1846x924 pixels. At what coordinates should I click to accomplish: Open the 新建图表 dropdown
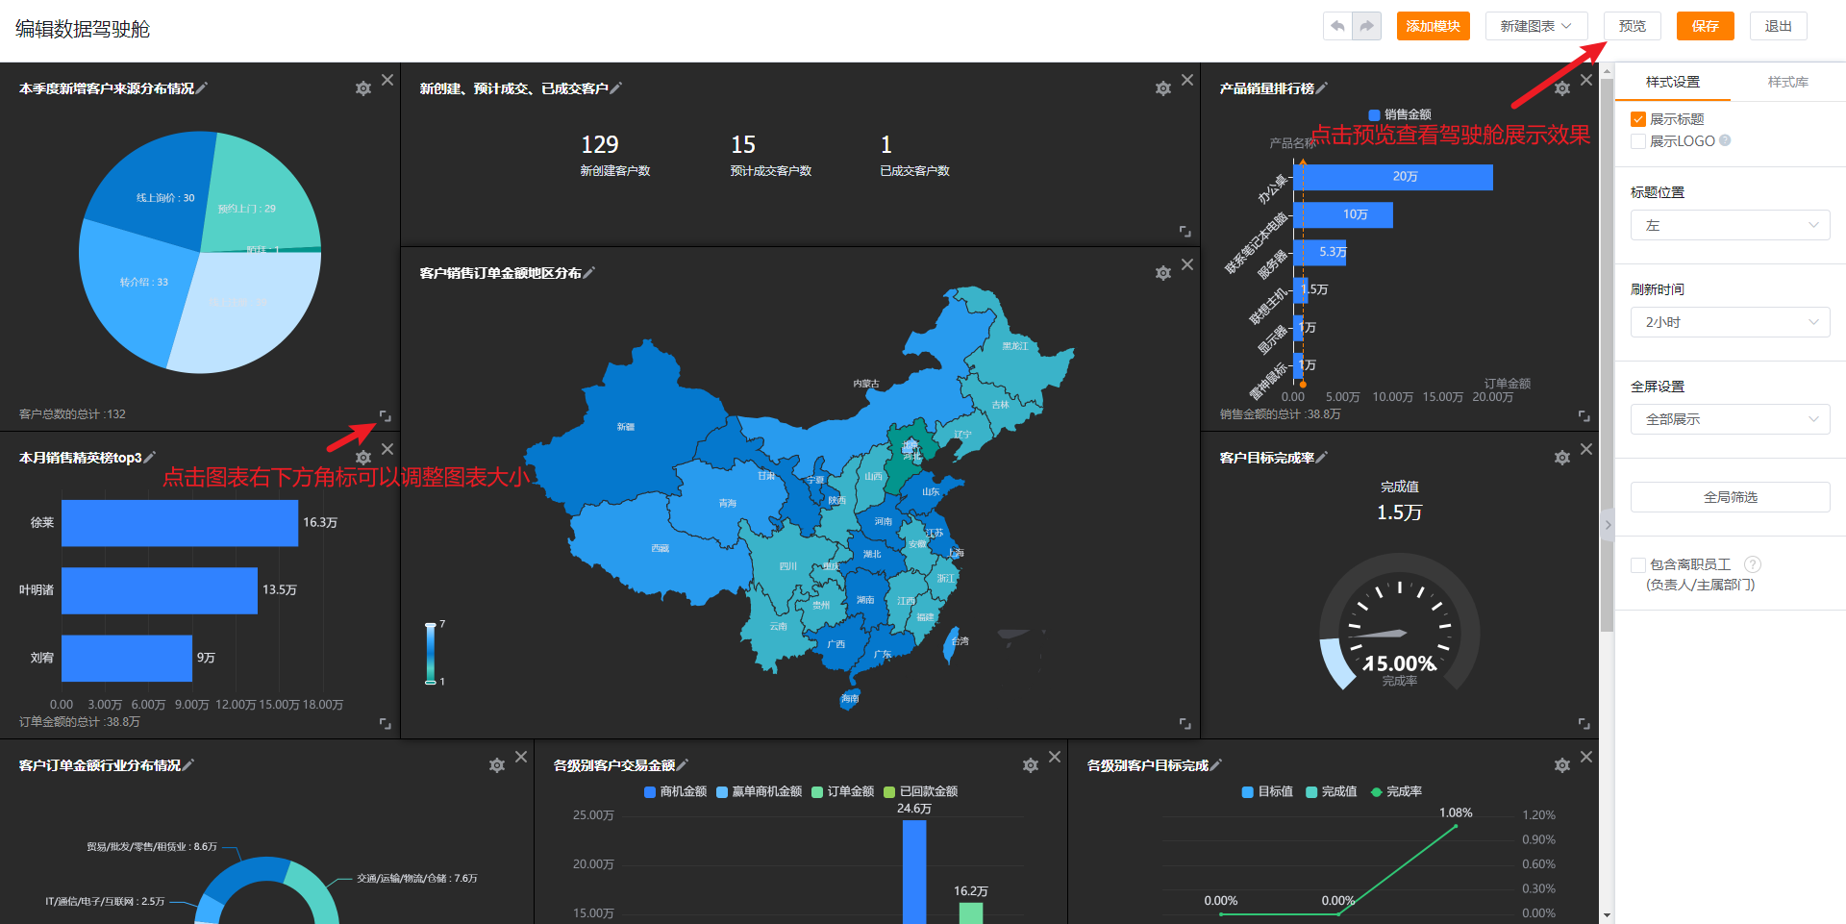1536,26
